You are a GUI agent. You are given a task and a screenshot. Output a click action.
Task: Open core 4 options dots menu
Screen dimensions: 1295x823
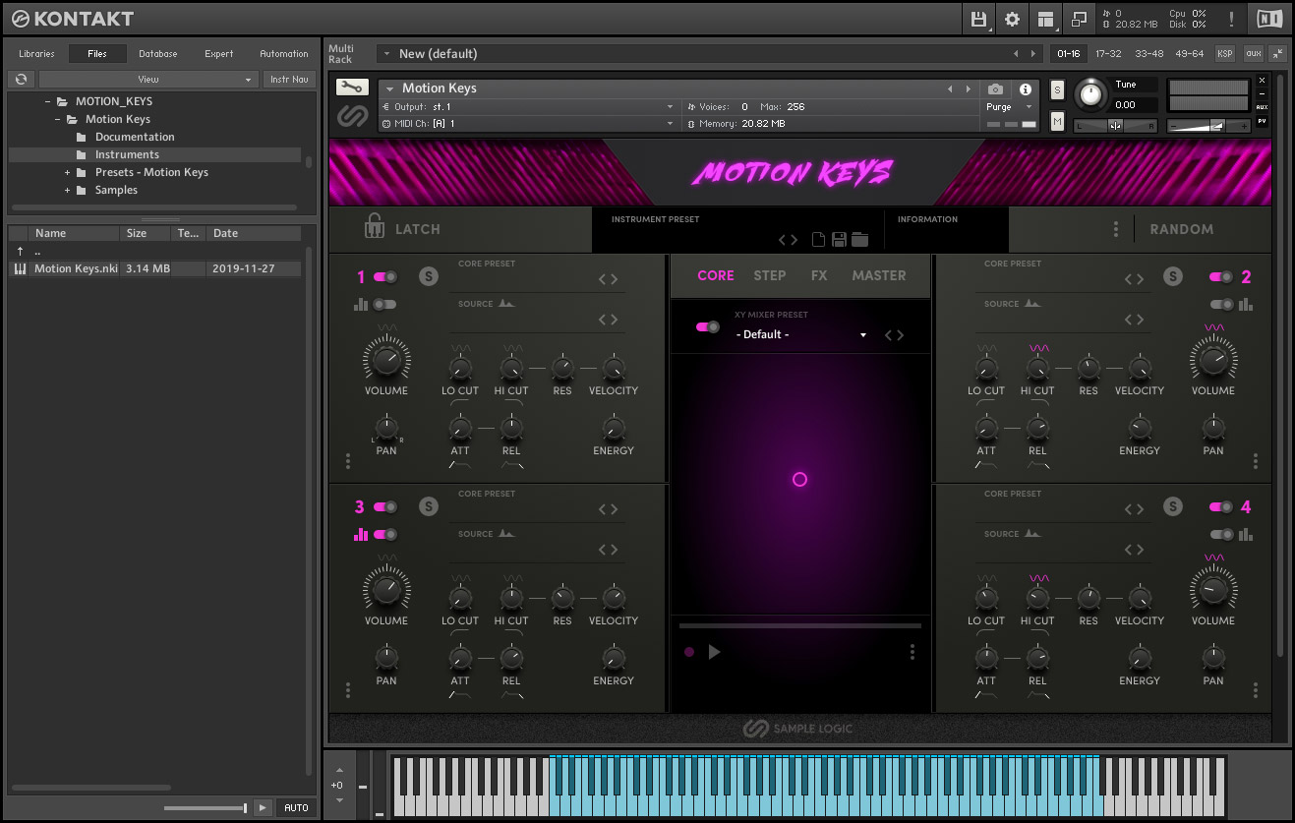[x=1256, y=691]
